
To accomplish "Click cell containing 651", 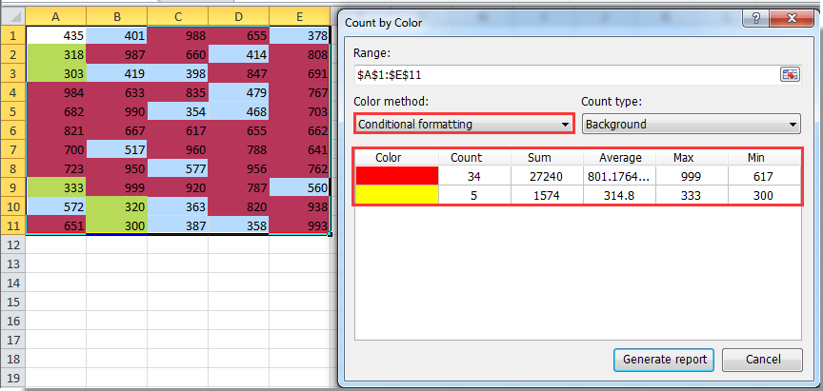I will (56, 225).
